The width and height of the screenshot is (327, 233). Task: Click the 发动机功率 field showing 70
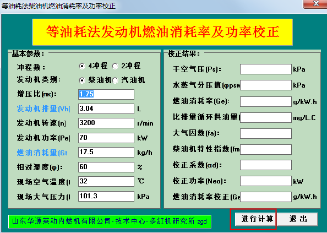pyautogui.click(x=106, y=138)
